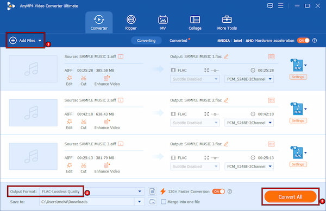Image resolution: width=326 pixels, height=211 pixels.
Task: Enhance Video for SAMPLE MUSIC 2
Action: pyautogui.click(x=107, y=124)
